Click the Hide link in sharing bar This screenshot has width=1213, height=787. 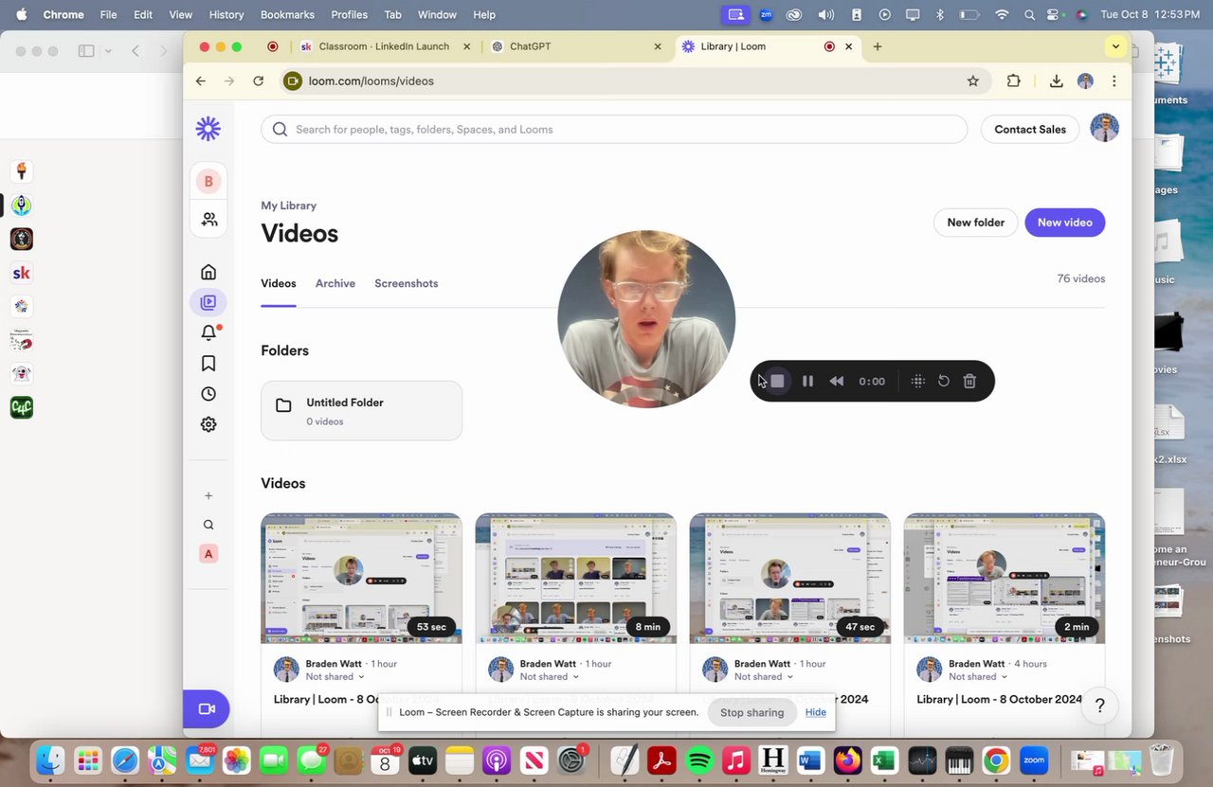[816, 712]
